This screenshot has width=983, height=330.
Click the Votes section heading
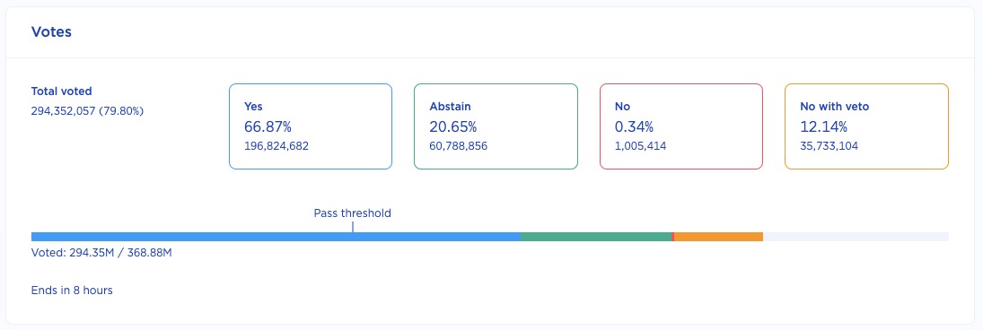51,32
